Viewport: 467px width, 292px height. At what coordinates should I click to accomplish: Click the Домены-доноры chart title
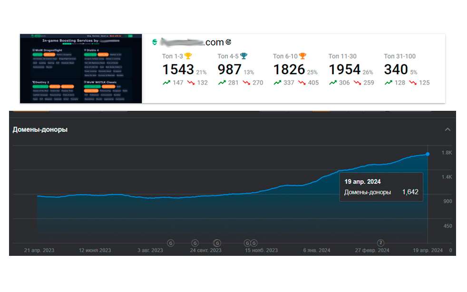(x=40, y=129)
